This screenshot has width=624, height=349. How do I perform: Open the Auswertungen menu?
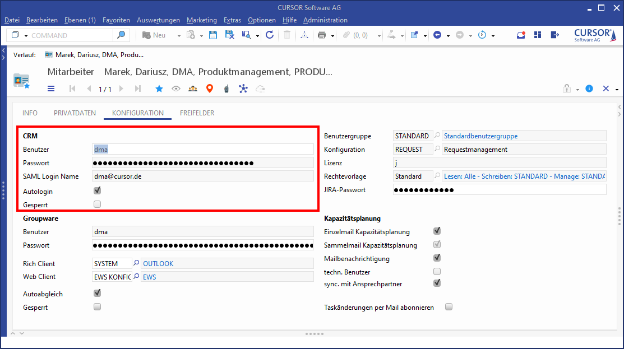[x=158, y=20]
